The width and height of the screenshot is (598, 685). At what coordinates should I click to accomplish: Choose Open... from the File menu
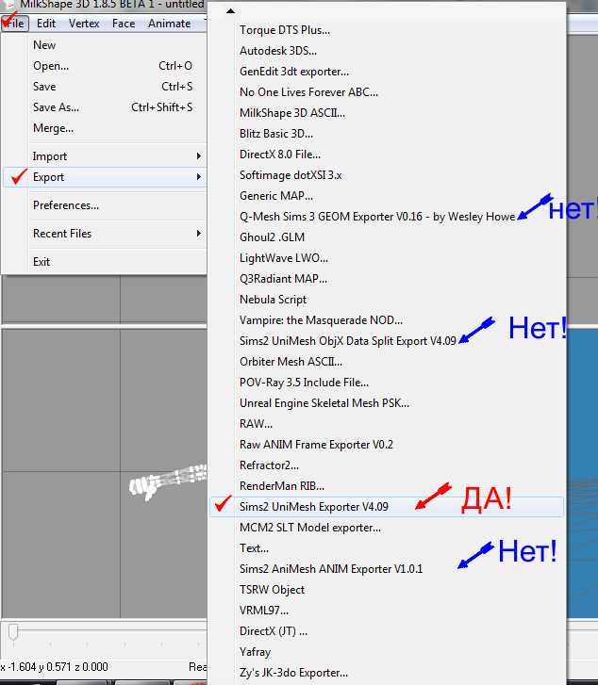click(105, 66)
